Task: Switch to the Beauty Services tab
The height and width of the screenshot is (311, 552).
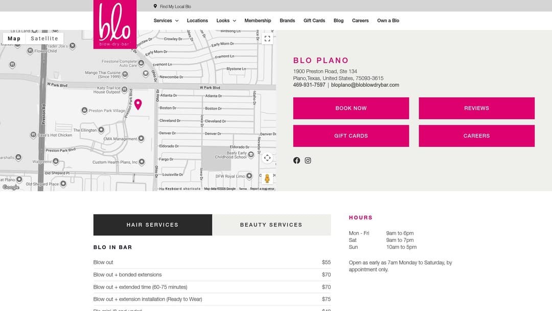Action: [271, 225]
